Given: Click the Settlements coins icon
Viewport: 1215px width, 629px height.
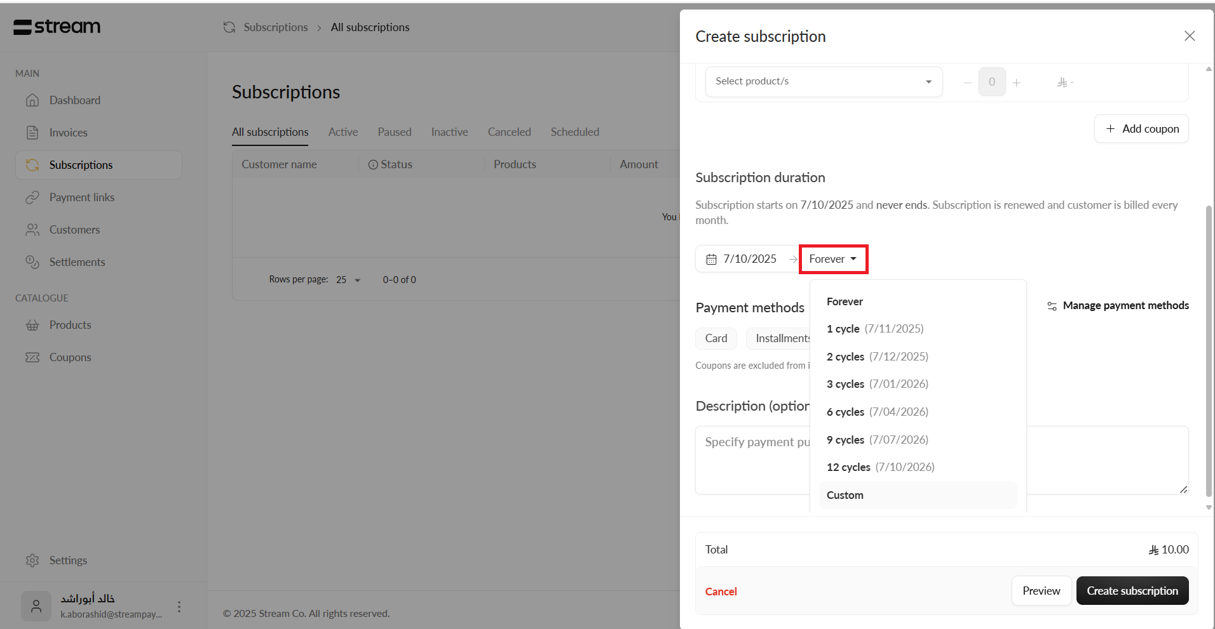Looking at the screenshot, I should 32,262.
